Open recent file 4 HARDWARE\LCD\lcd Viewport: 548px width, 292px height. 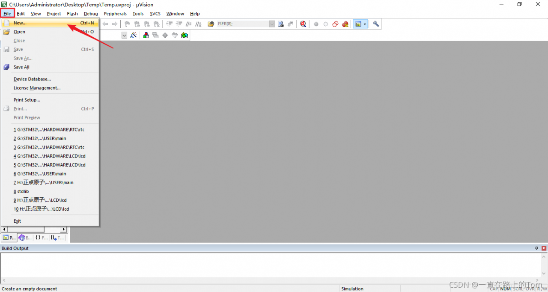click(50, 156)
